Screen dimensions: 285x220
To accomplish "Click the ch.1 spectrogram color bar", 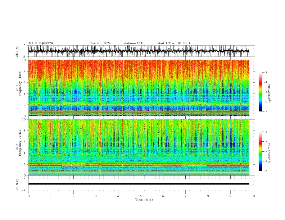I will (x=260, y=92).
